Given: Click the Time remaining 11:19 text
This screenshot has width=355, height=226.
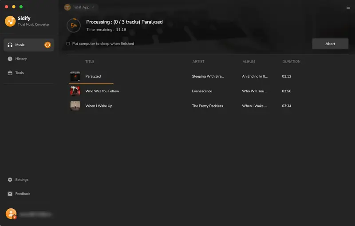Looking at the screenshot, I should pos(106,29).
